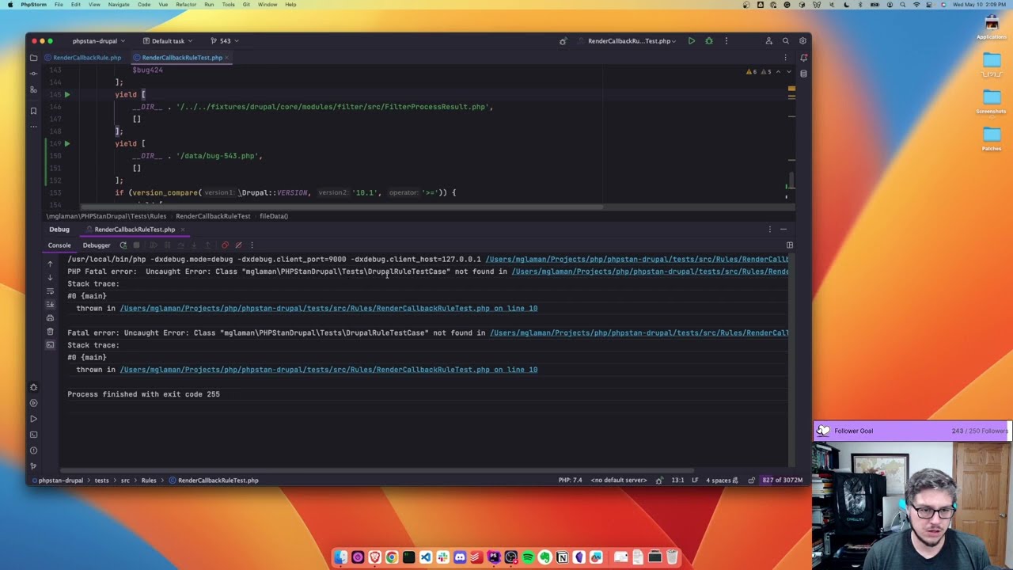Image resolution: width=1013 pixels, height=570 pixels.
Task: Open Default task dropdown
Action: pyautogui.click(x=167, y=41)
